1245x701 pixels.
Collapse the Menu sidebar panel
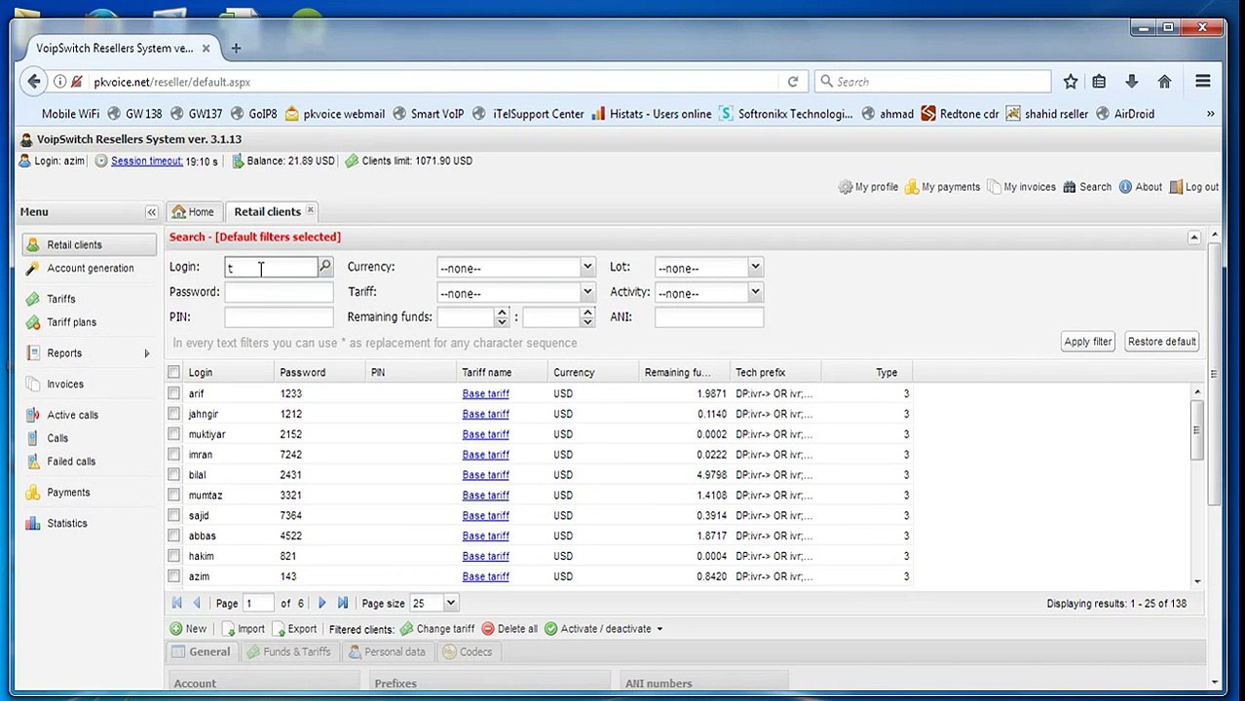151,212
